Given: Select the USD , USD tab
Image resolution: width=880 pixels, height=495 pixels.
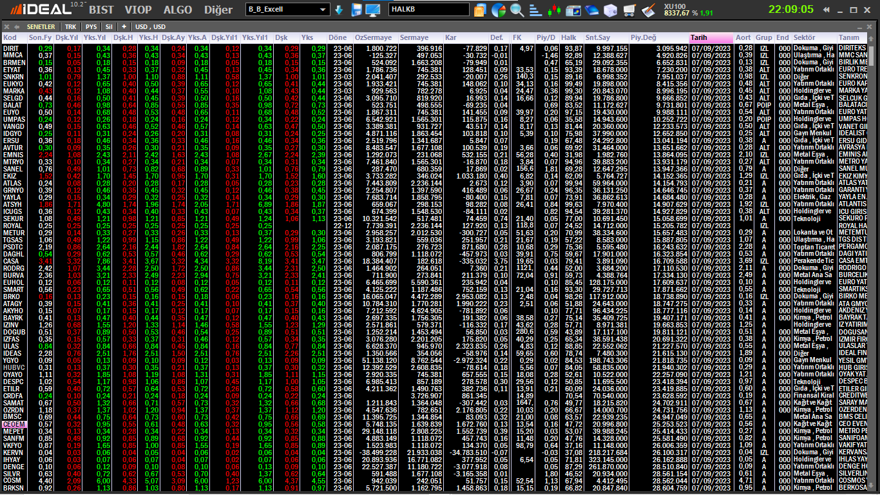Looking at the screenshot, I should (x=150, y=27).
